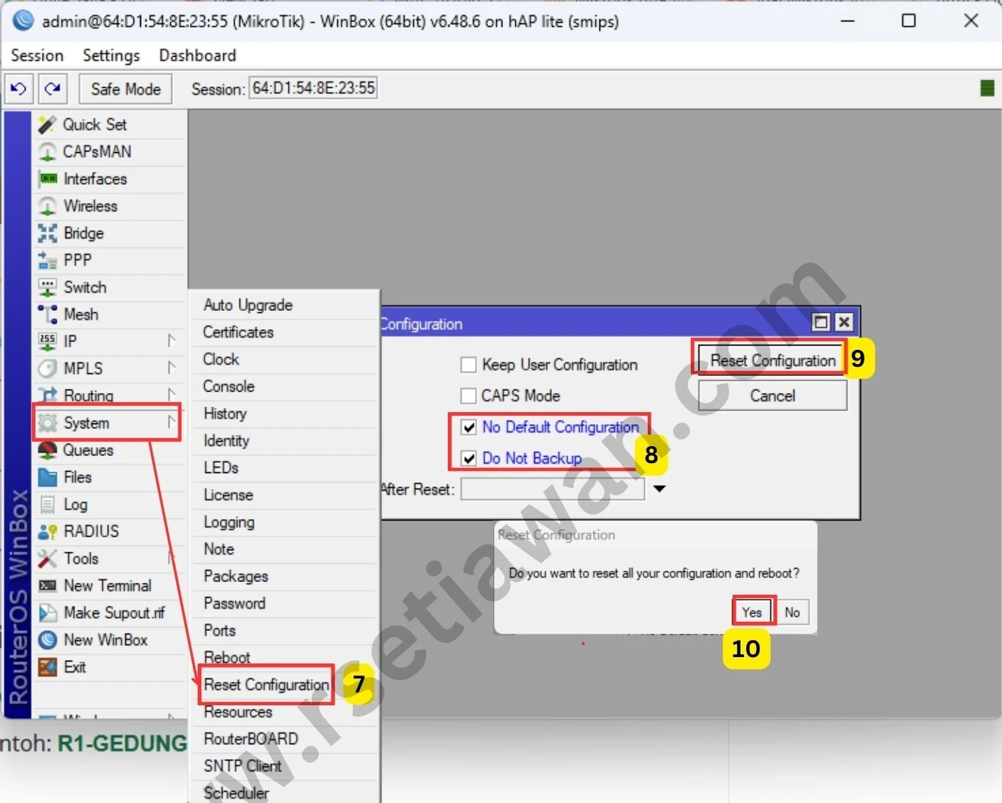
Task: Confirm reset with Yes button
Action: pyautogui.click(x=752, y=612)
